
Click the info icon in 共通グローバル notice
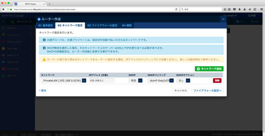click(44, 40)
